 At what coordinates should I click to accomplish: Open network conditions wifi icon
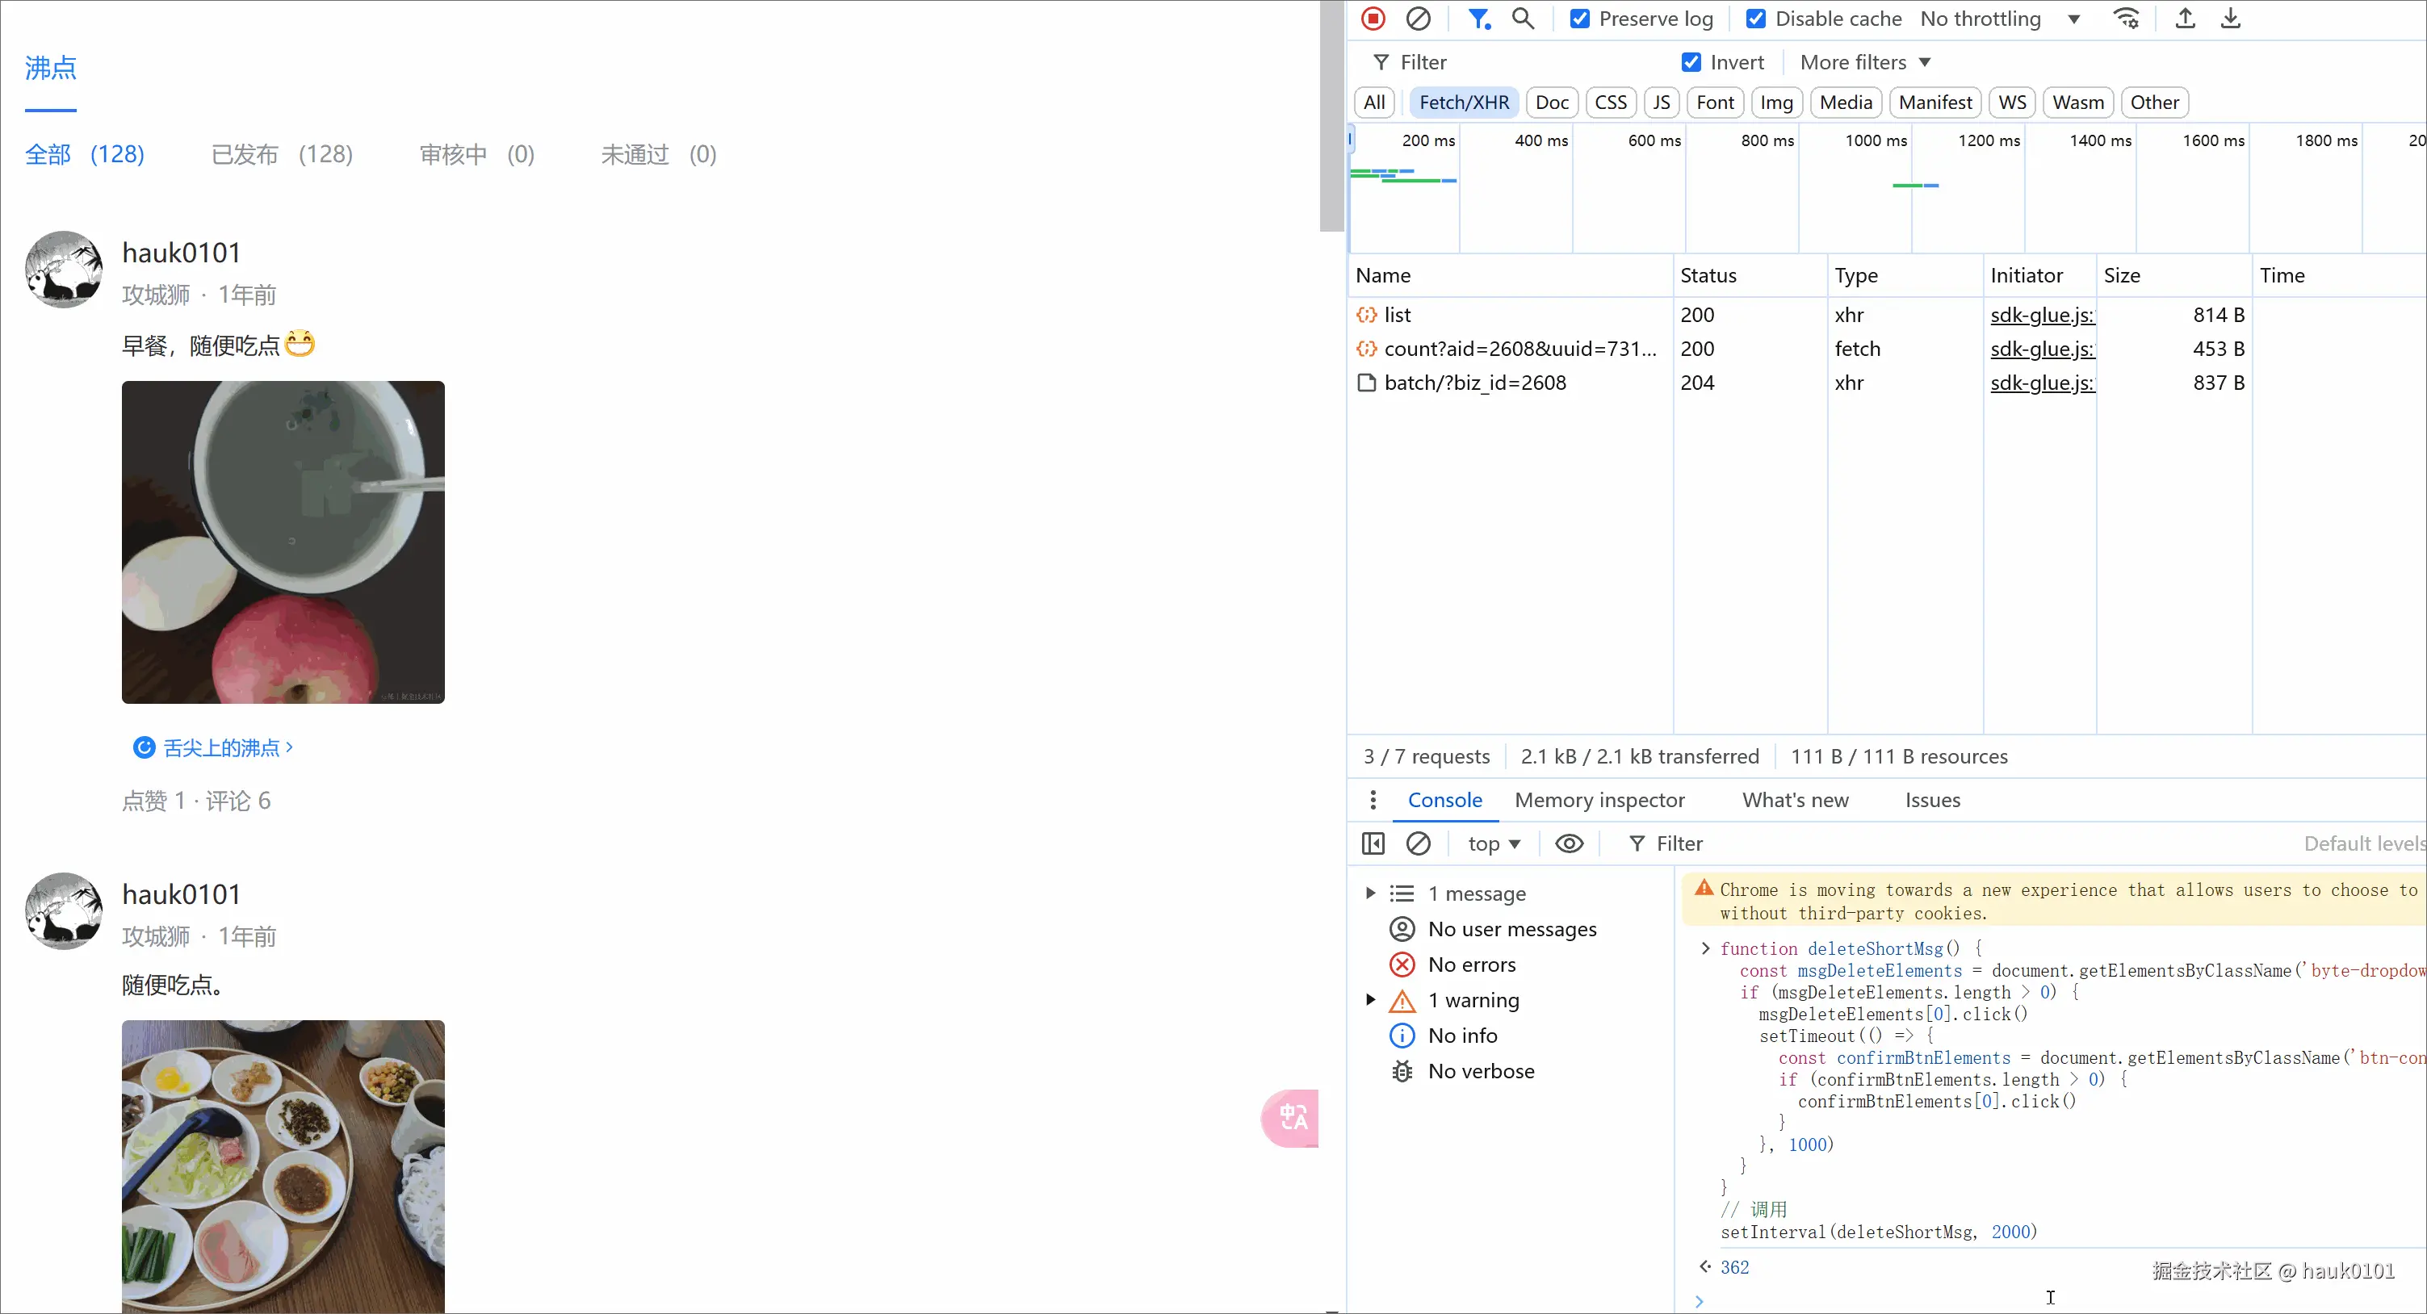2127,19
